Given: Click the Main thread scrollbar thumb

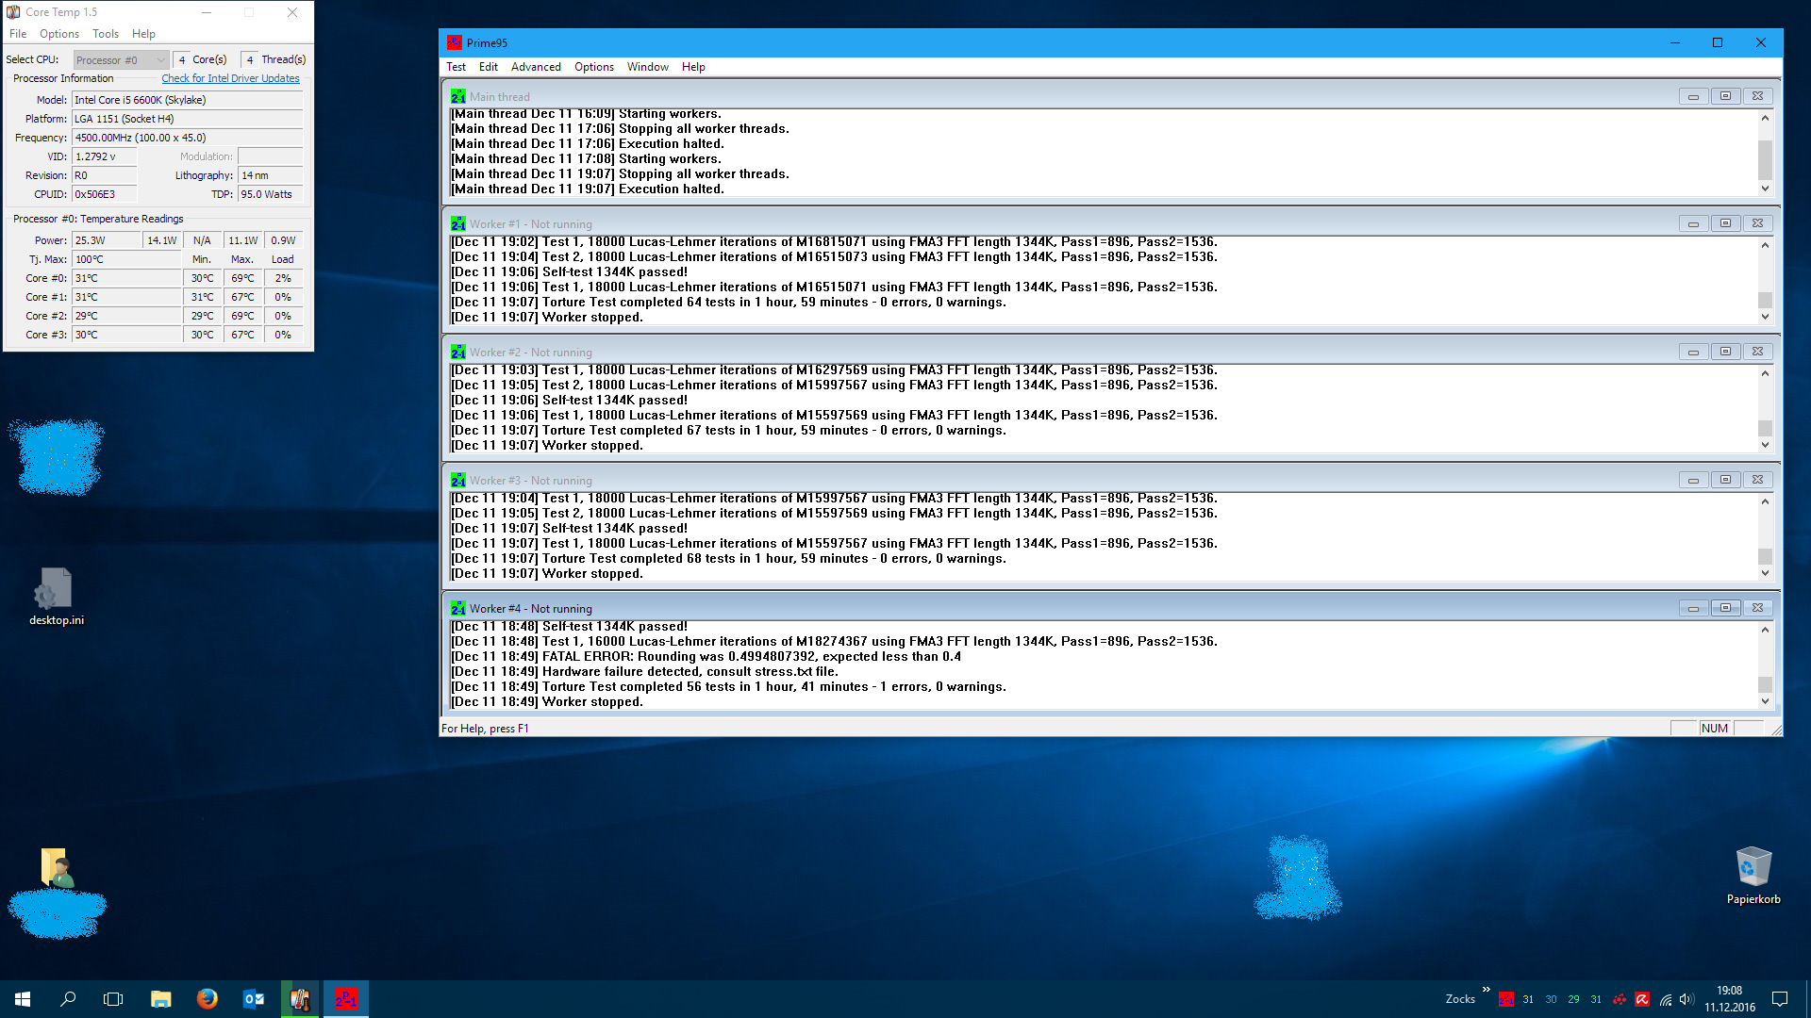Looking at the screenshot, I should click(1765, 158).
